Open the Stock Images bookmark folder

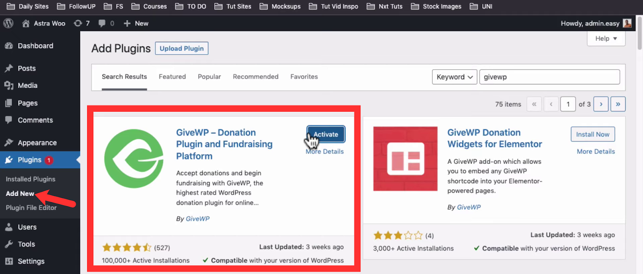tap(436, 6)
